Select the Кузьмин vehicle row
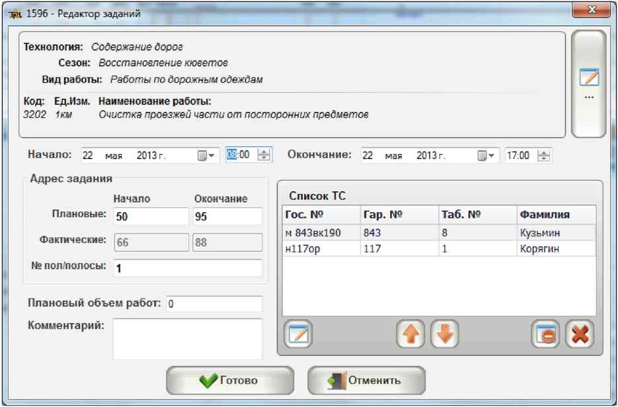 439,232
